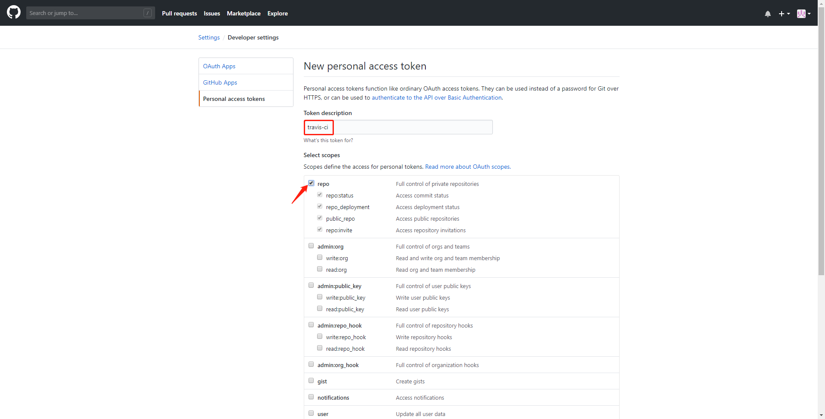Select GitHub Apps in the sidebar
This screenshot has width=825, height=419.
point(220,82)
